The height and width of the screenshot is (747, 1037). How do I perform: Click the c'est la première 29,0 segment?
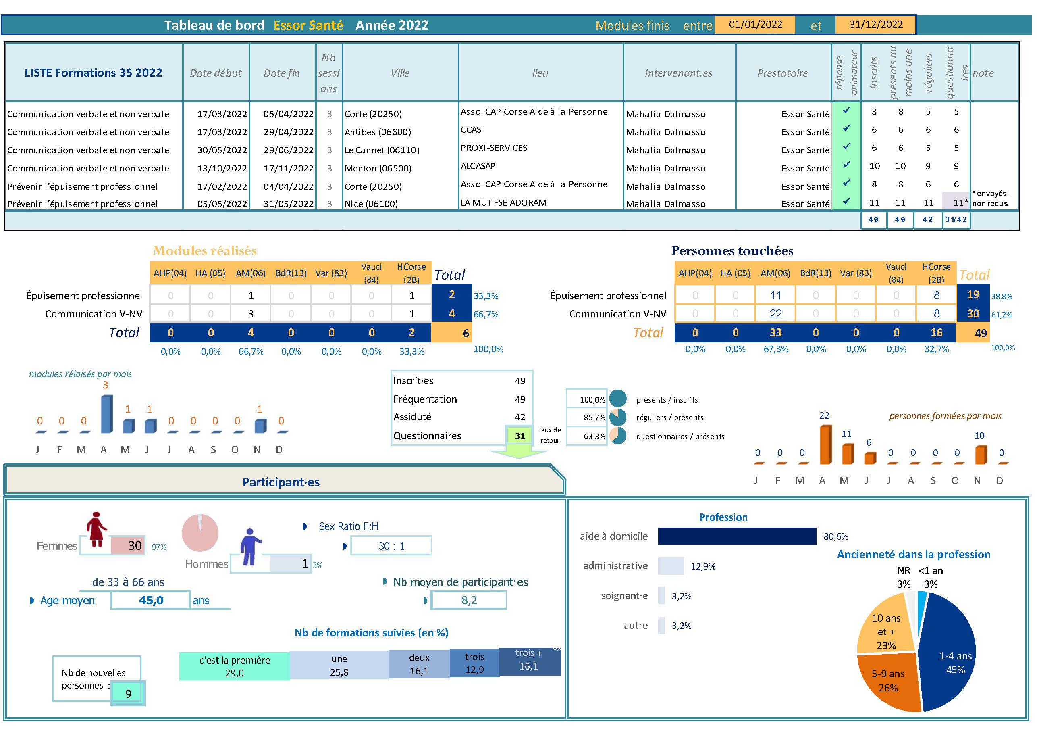[234, 666]
